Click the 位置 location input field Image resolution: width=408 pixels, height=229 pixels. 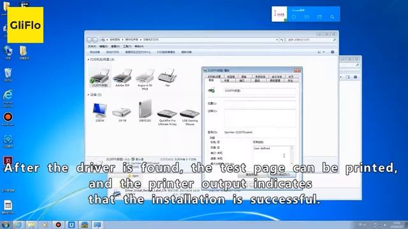(259, 104)
